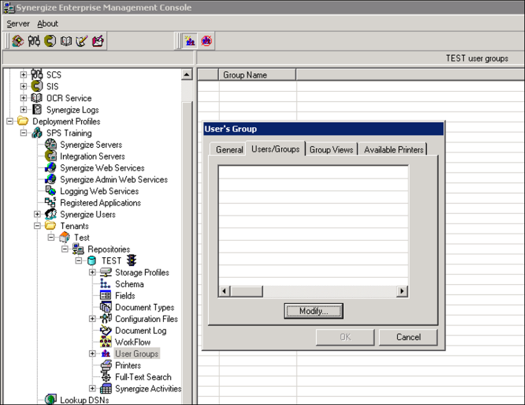Click the Fields icon
Viewport: 525px width, 405px height.
point(105,296)
